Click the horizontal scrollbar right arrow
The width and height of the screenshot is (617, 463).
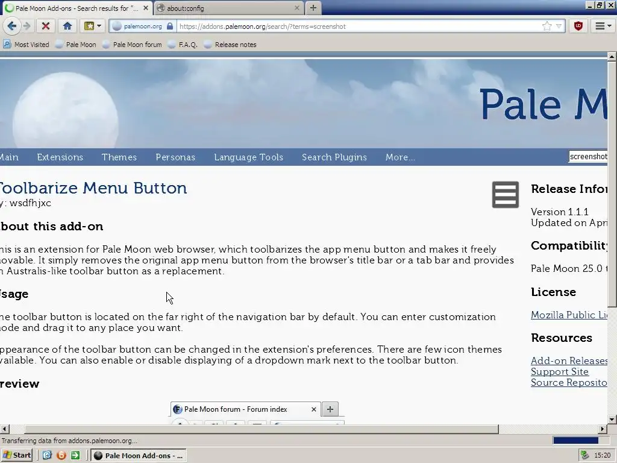point(603,429)
